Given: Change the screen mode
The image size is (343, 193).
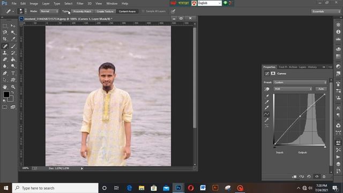Looking at the screenshot, I should 13,107.
